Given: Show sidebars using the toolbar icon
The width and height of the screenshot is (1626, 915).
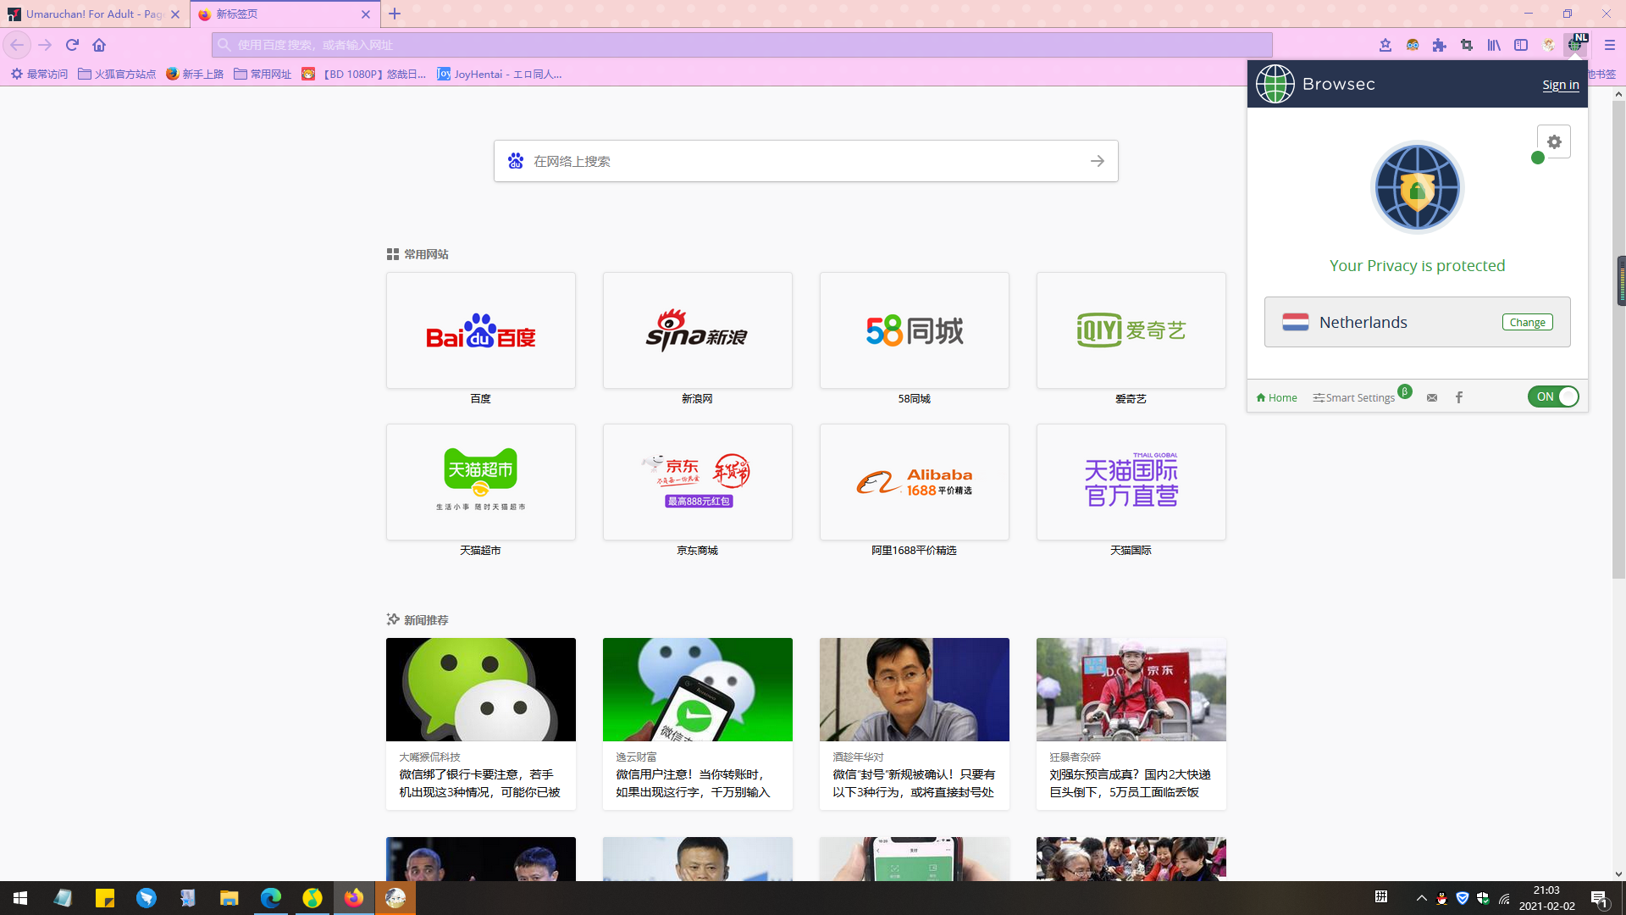Looking at the screenshot, I should pyautogui.click(x=1521, y=45).
